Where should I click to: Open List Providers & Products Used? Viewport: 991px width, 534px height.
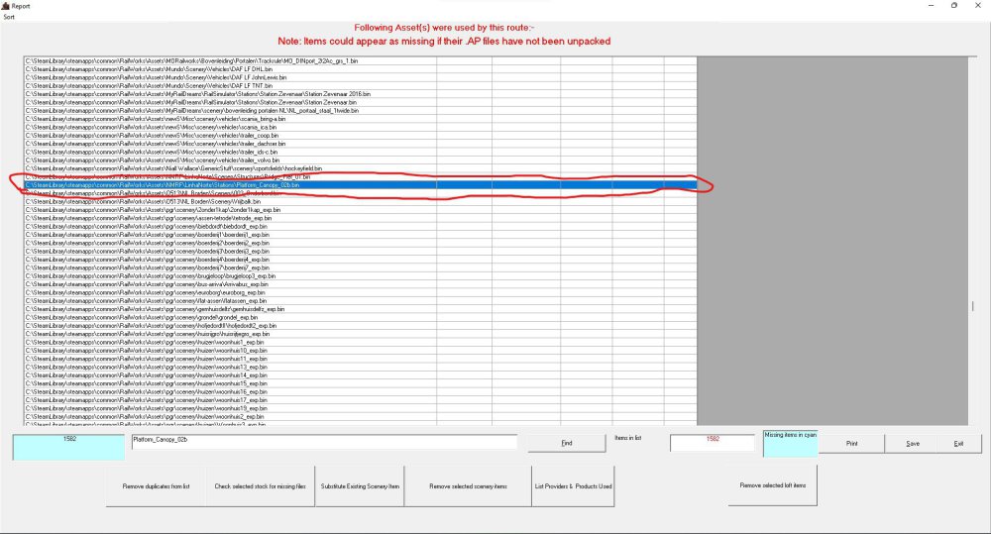point(573,486)
